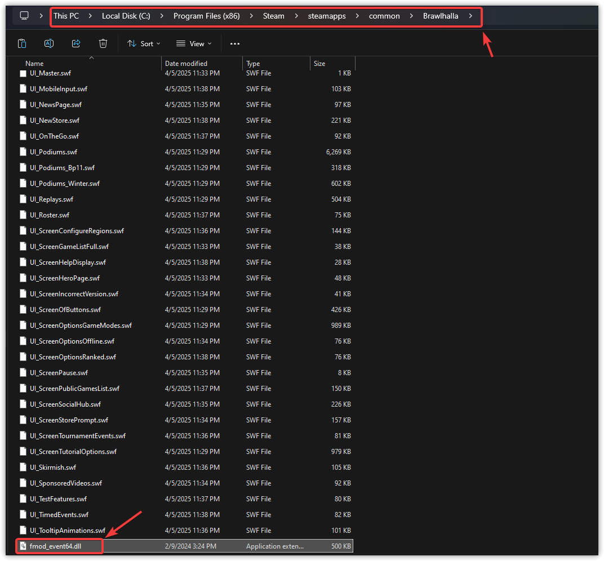Expand chevron after Program Files (x86)
This screenshot has width=604, height=561.
click(x=251, y=16)
